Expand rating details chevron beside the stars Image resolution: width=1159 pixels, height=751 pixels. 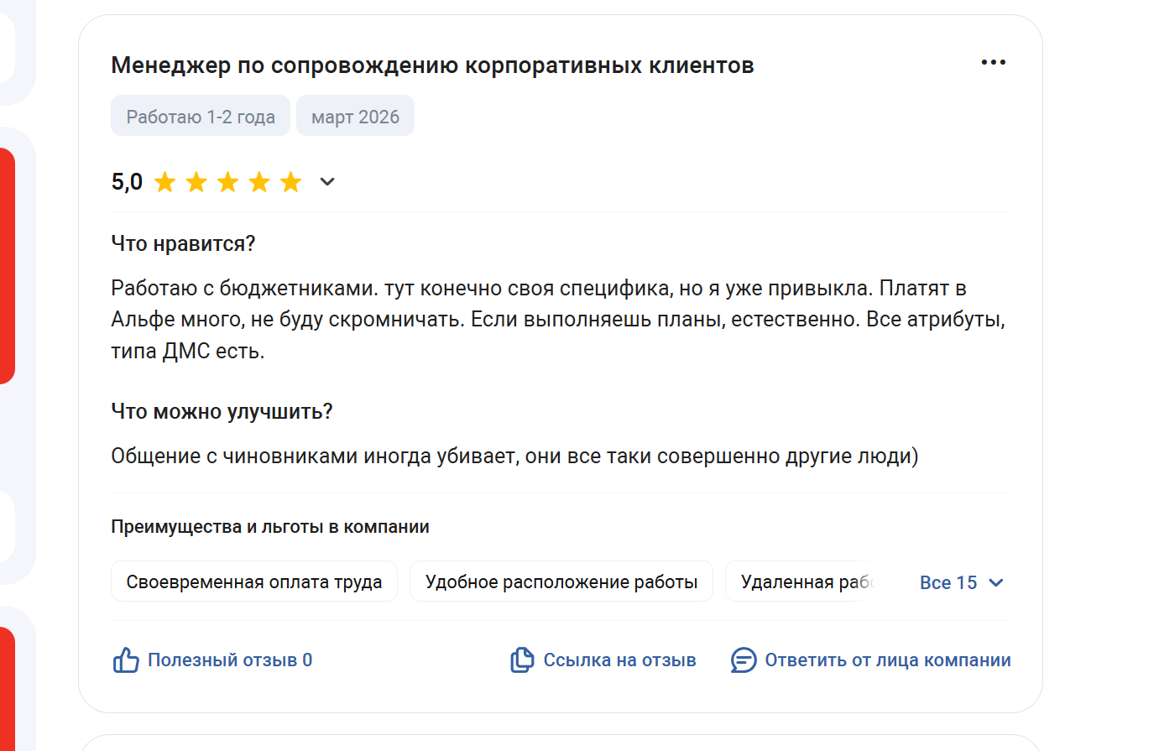pos(327,182)
